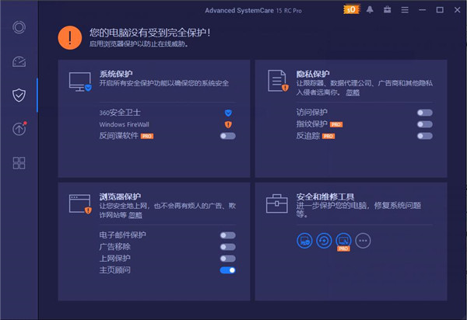Click 忽略 link in 浏览器保护 panel

(135, 215)
